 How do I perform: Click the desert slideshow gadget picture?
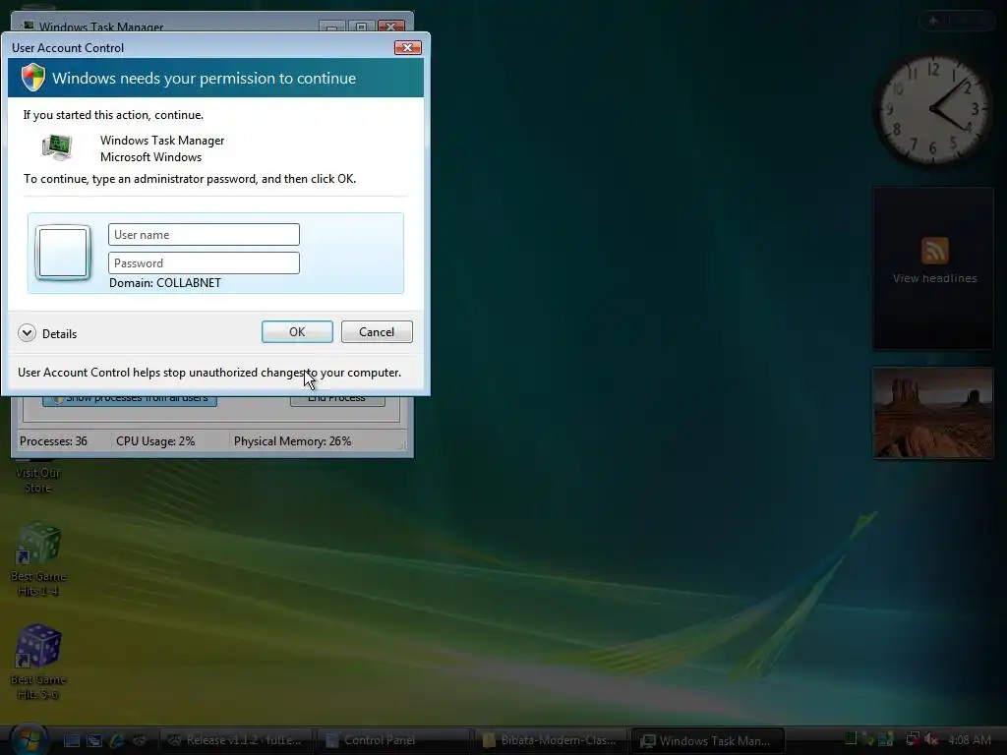click(933, 413)
